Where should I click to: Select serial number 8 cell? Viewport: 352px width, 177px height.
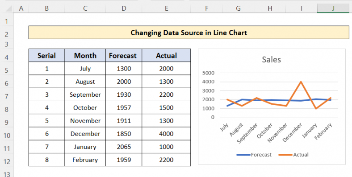(47, 160)
